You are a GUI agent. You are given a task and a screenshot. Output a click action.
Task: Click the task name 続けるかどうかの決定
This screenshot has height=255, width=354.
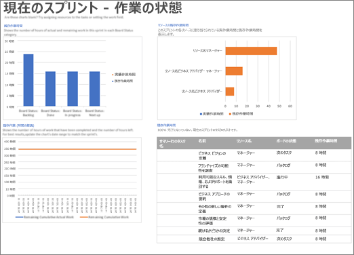point(214,231)
